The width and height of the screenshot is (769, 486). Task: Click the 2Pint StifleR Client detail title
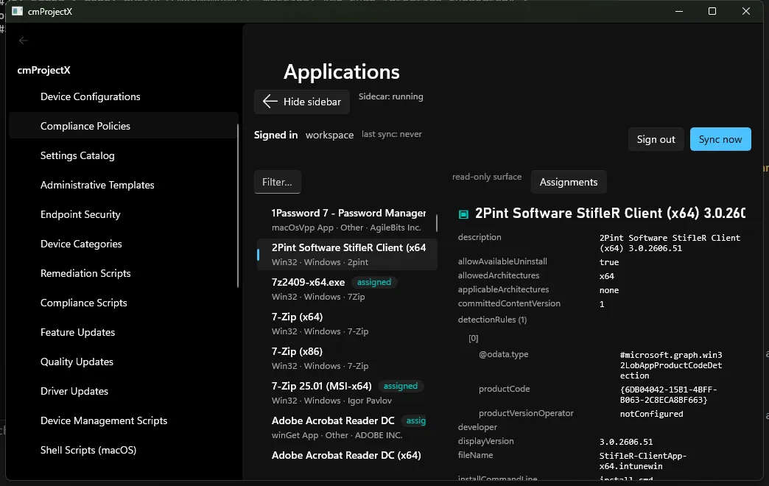tap(610, 214)
